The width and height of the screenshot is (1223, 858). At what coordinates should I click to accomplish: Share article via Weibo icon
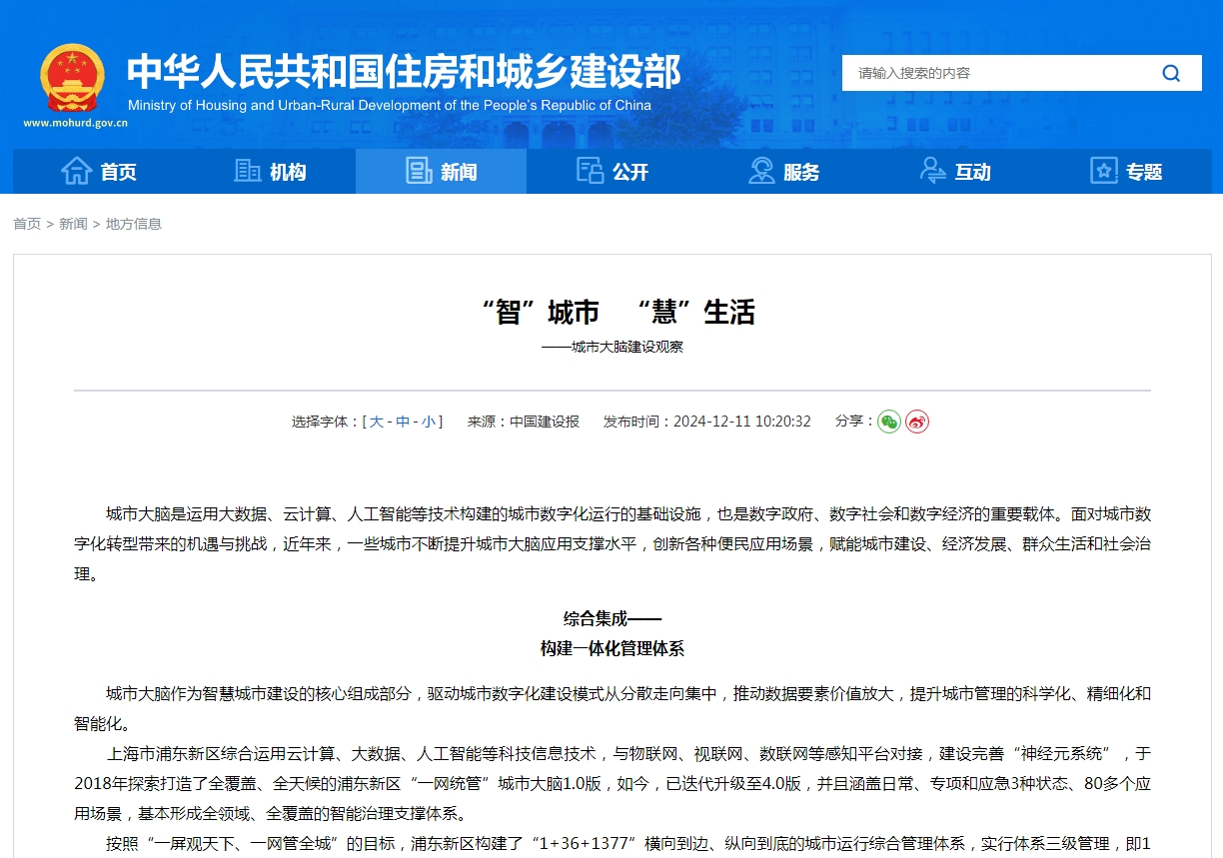[917, 422]
